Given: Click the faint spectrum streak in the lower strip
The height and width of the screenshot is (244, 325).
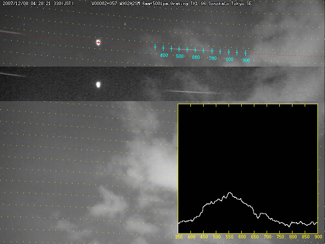Looking at the screenshot, I should tap(188, 91).
